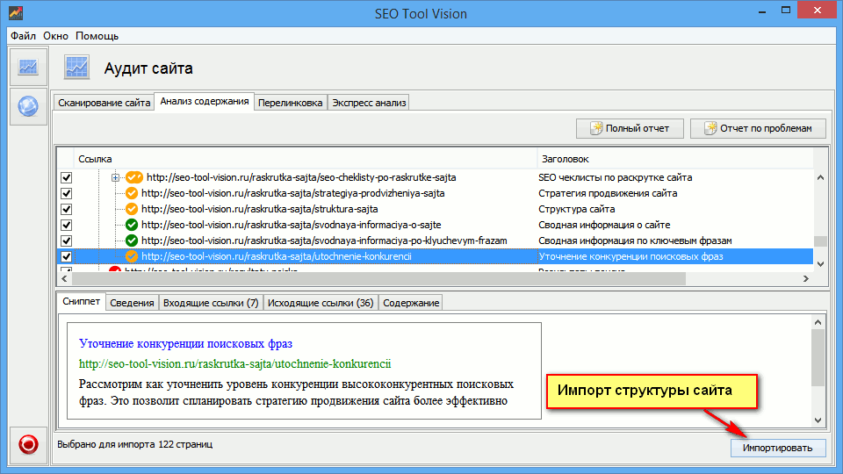Uncheck the seo-cheklisty-po-raskrutke-sajta row checkbox
The image size is (843, 474).
pos(66,177)
